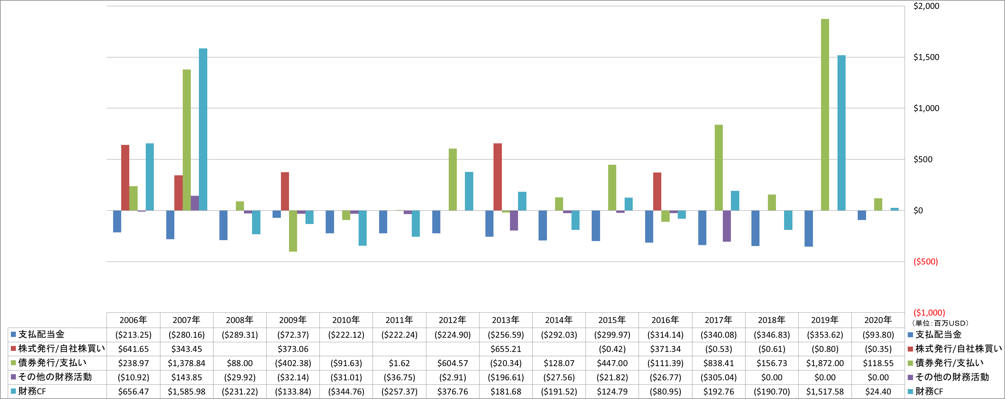The width and height of the screenshot is (1005, 399).
Task: Select the その他の財務活動 label in right legend
Action: (x=952, y=377)
